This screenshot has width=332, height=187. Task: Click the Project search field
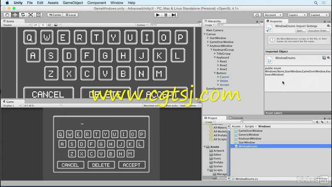click(277, 122)
